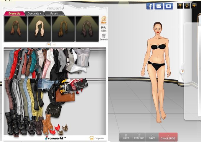The height and width of the screenshot is (142, 201).
Task: Select the Hair category icon
Action: pos(103,20)
